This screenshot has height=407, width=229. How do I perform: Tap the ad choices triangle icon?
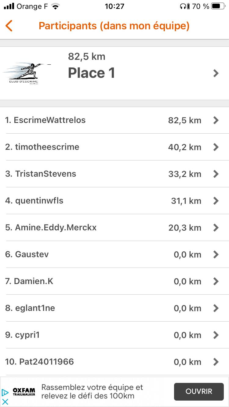[x=5, y=392]
